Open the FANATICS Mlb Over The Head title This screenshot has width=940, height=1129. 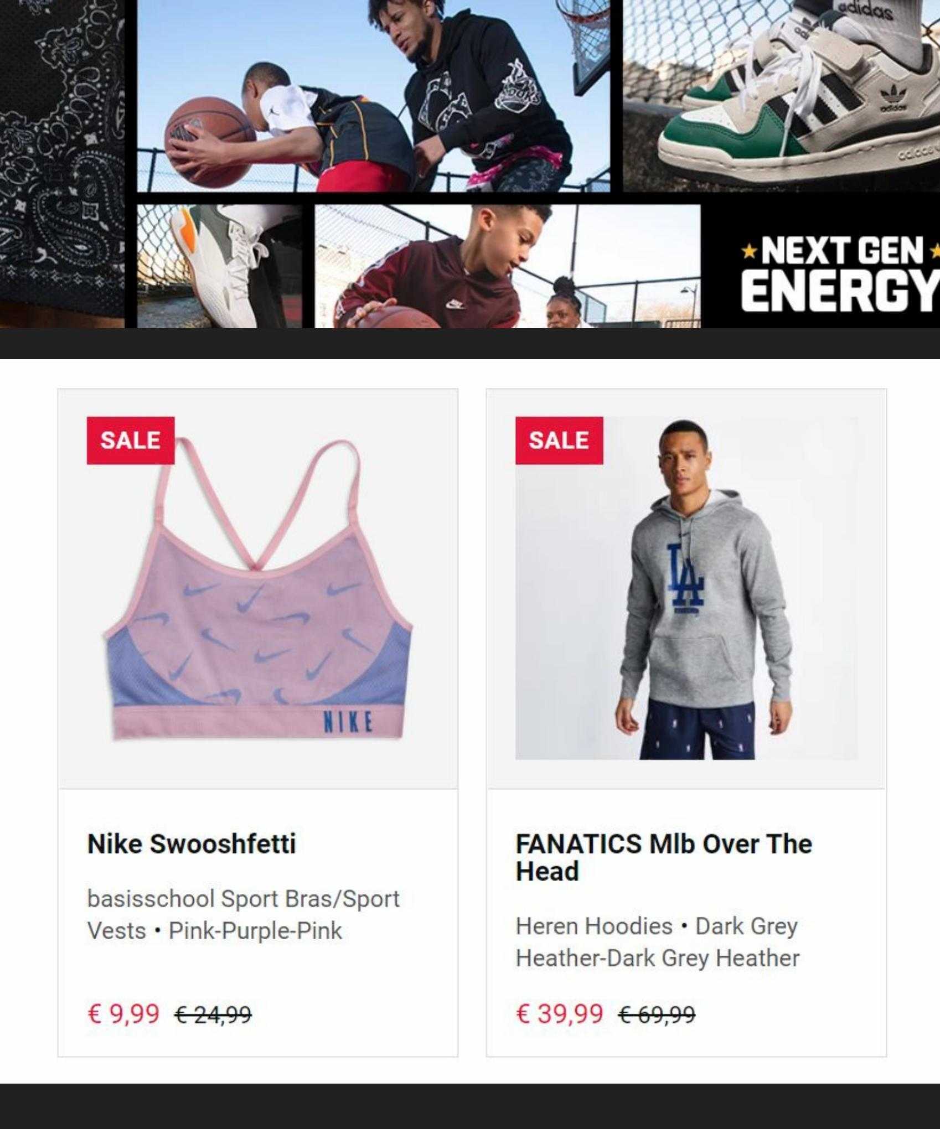(x=664, y=857)
